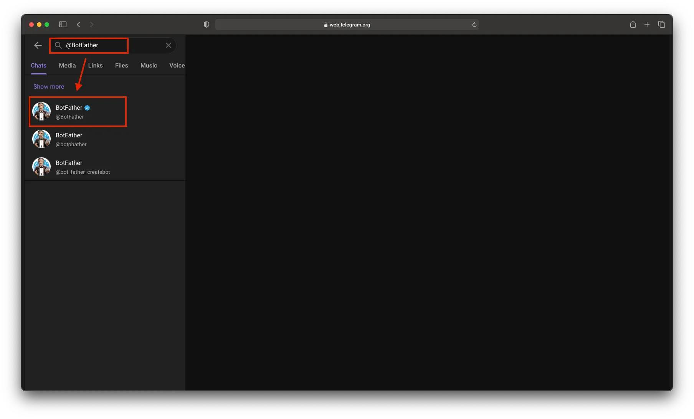The height and width of the screenshot is (419, 694).
Task: Open the Safari share menu
Action: pos(633,24)
